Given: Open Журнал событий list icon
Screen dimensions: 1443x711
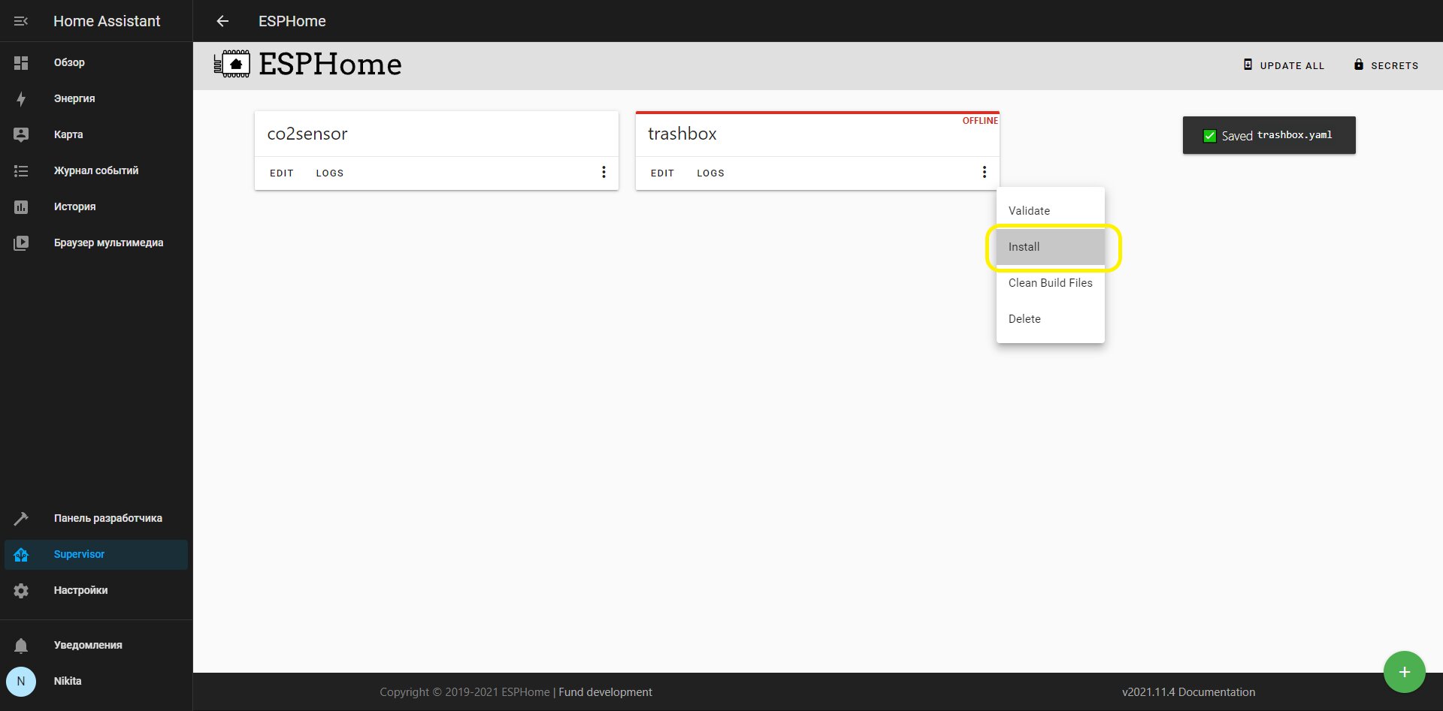Looking at the screenshot, I should (x=21, y=170).
